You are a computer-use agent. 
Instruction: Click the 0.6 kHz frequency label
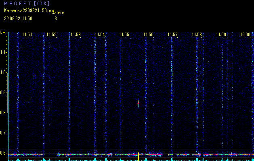pos(3,153)
